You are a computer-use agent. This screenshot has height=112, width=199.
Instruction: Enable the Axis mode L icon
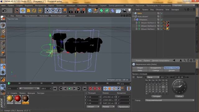[x=3, y=61]
